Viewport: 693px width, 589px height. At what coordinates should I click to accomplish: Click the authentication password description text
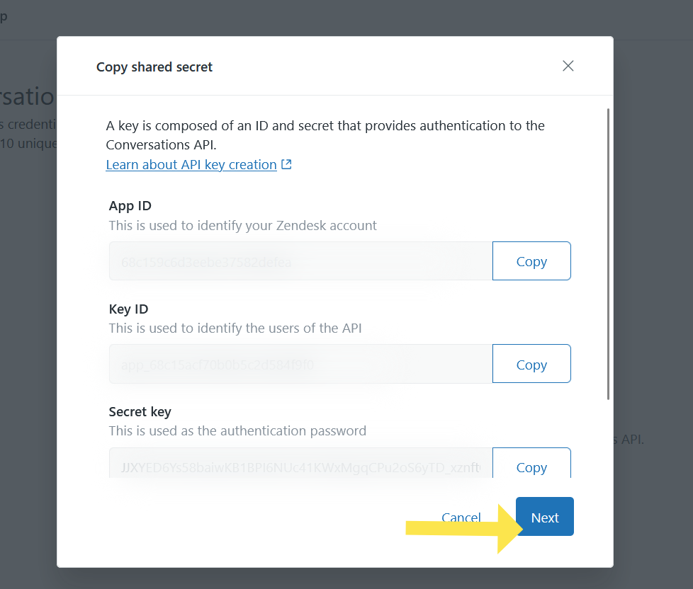click(x=237, y=430)
